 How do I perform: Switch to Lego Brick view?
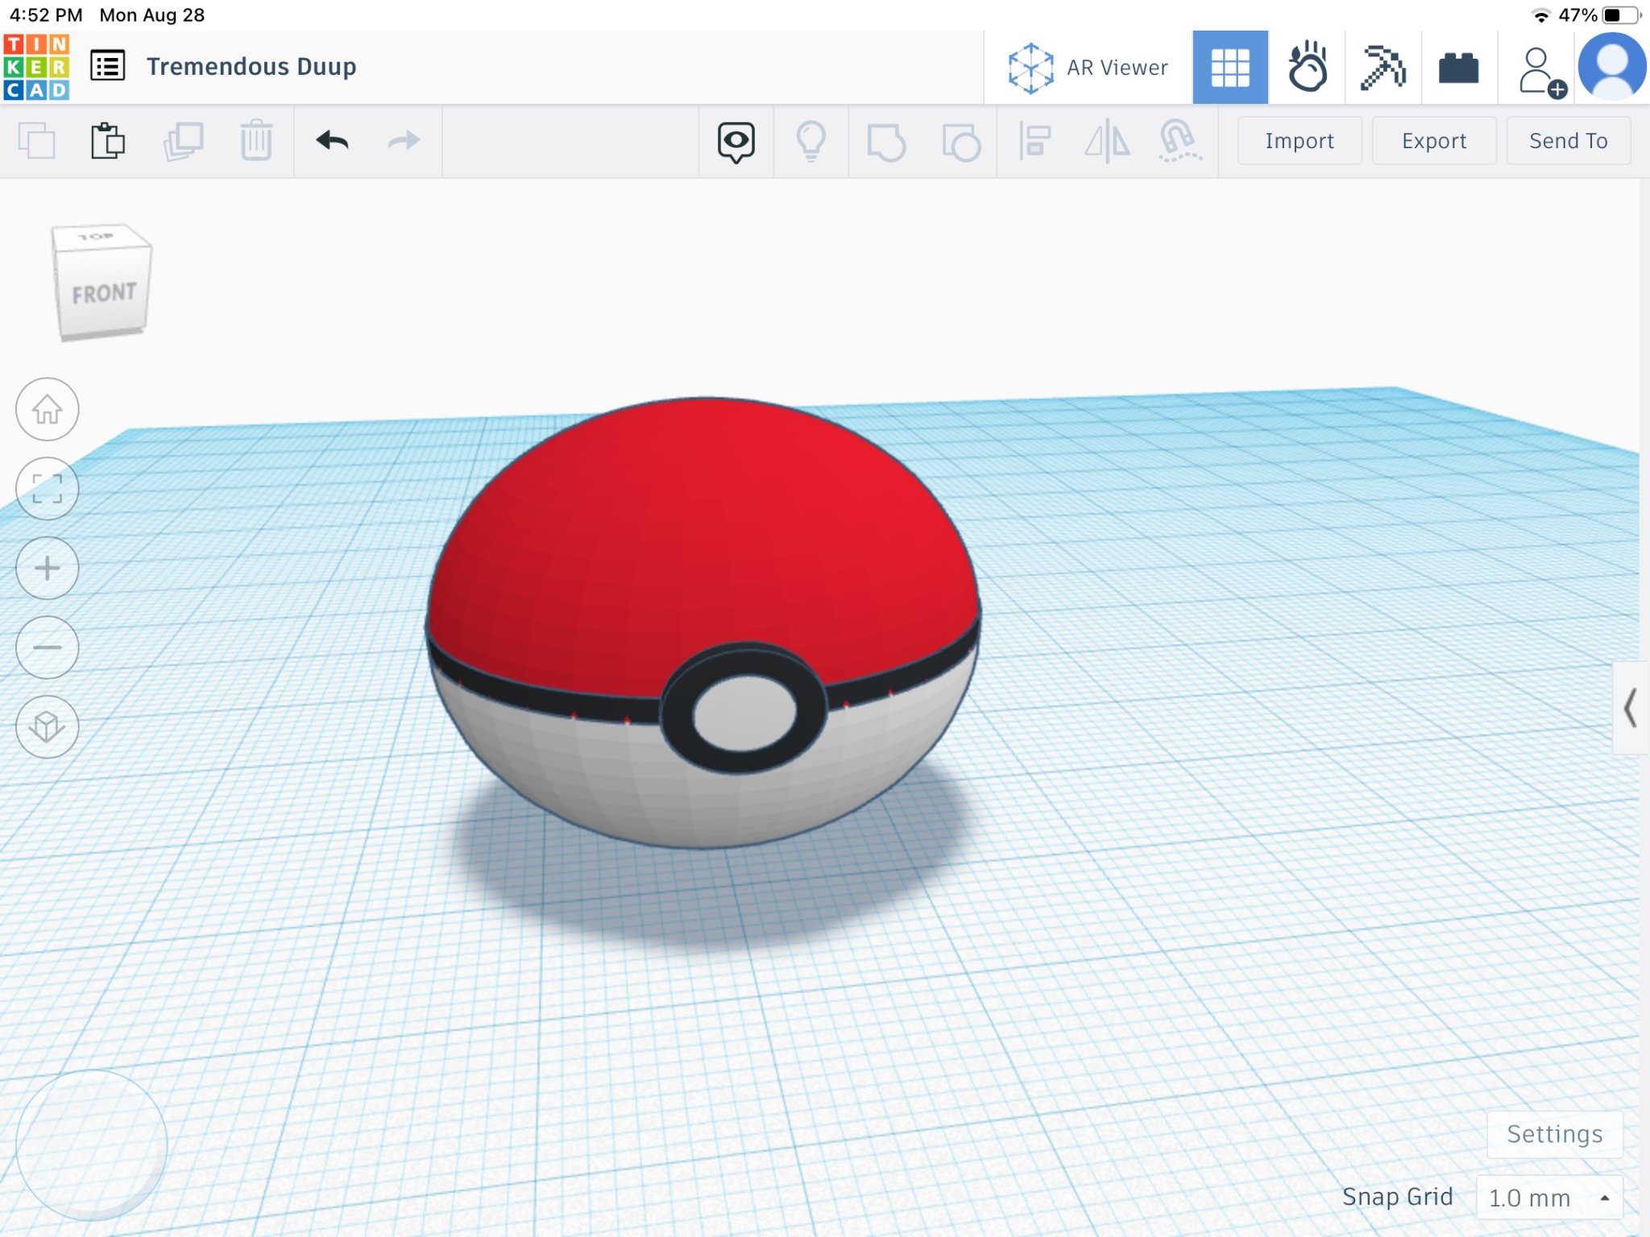click(x=1458, y=66)
